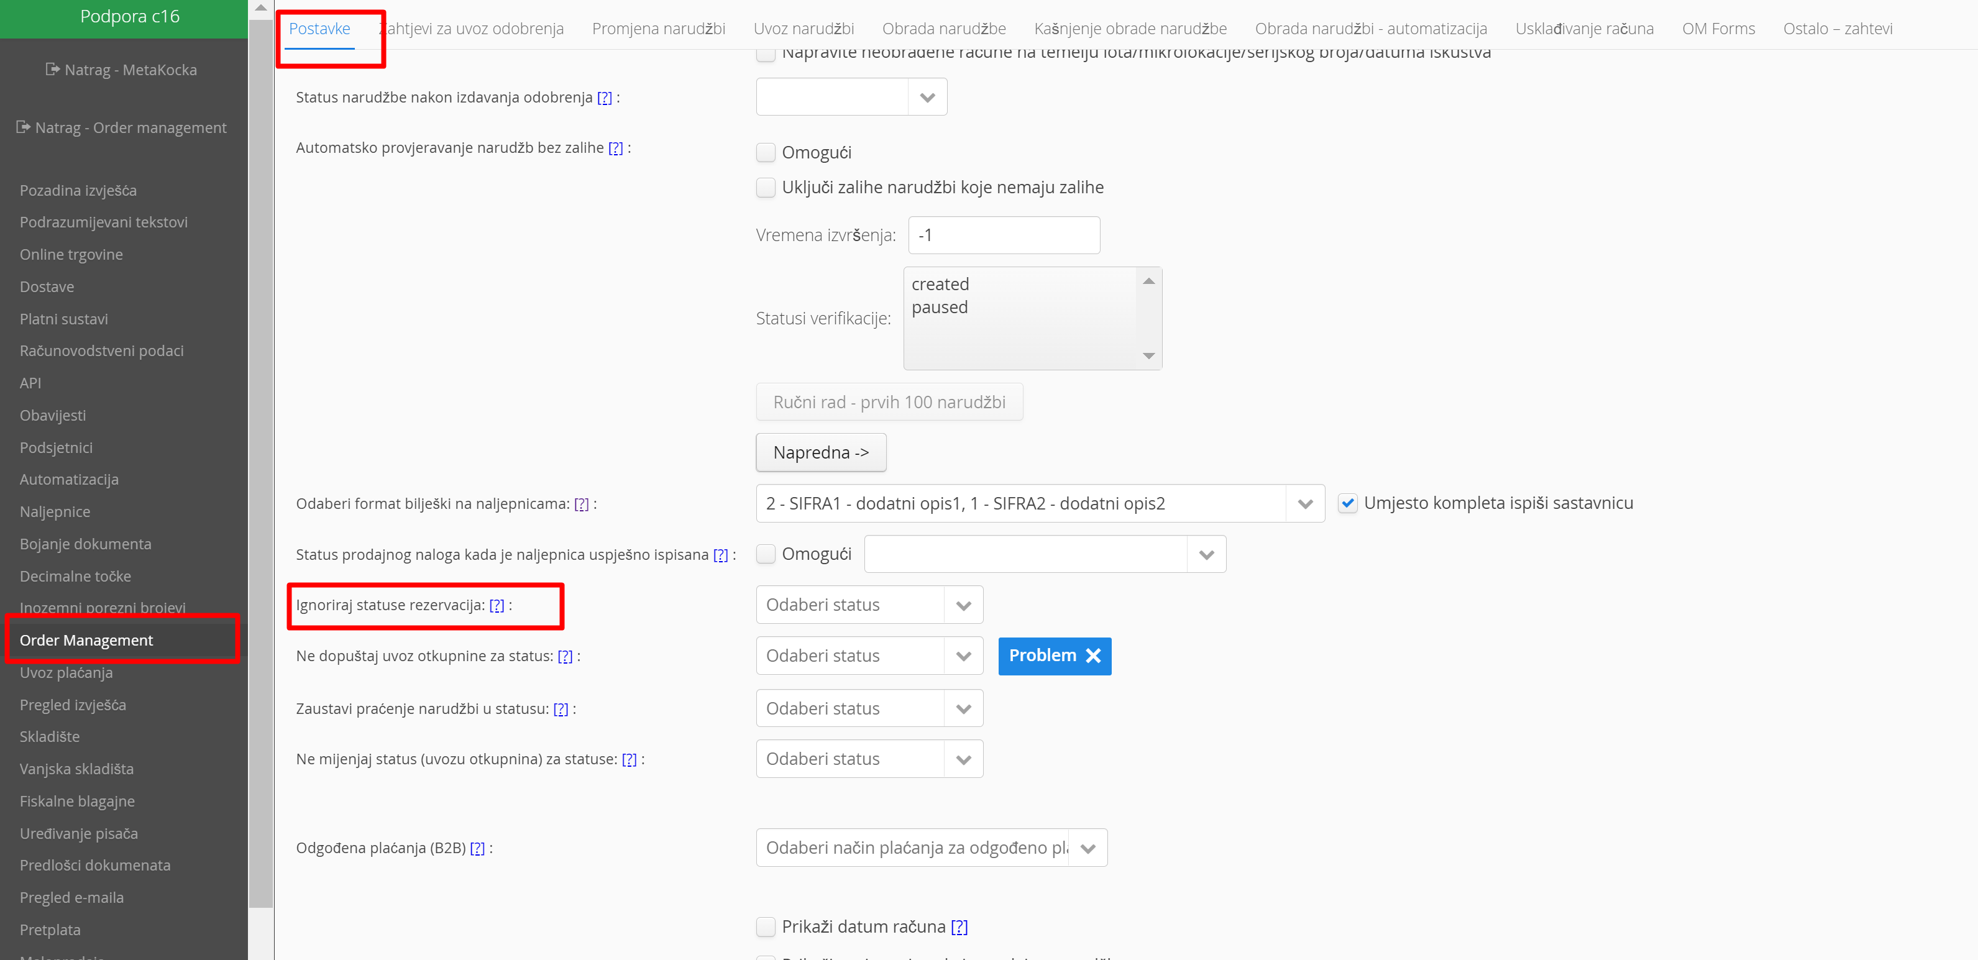The image size is (1978, 960).
Task: Enable Omogući for automatic stock checking
Action: pos(766,152)
